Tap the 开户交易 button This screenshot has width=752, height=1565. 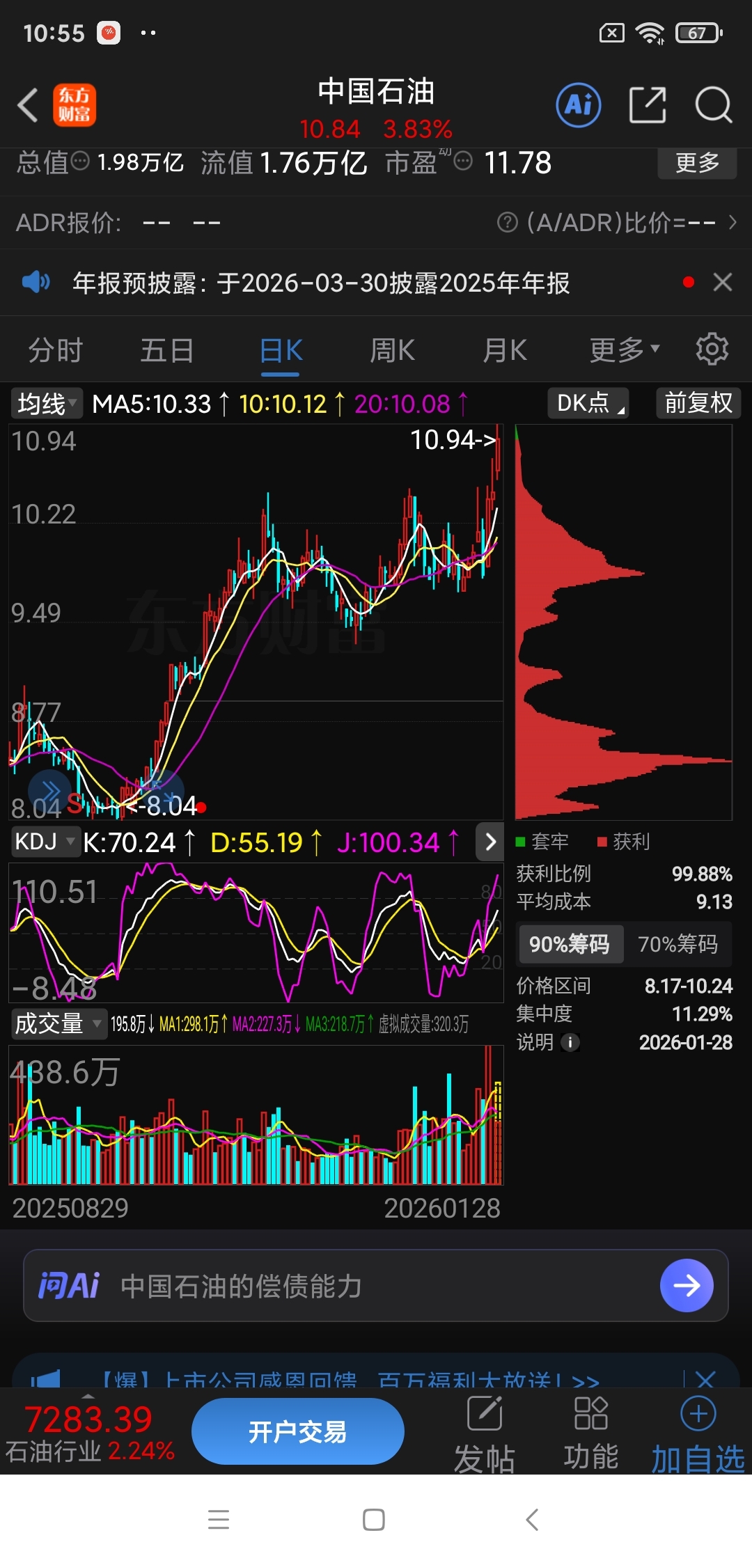click(297, 1431)
